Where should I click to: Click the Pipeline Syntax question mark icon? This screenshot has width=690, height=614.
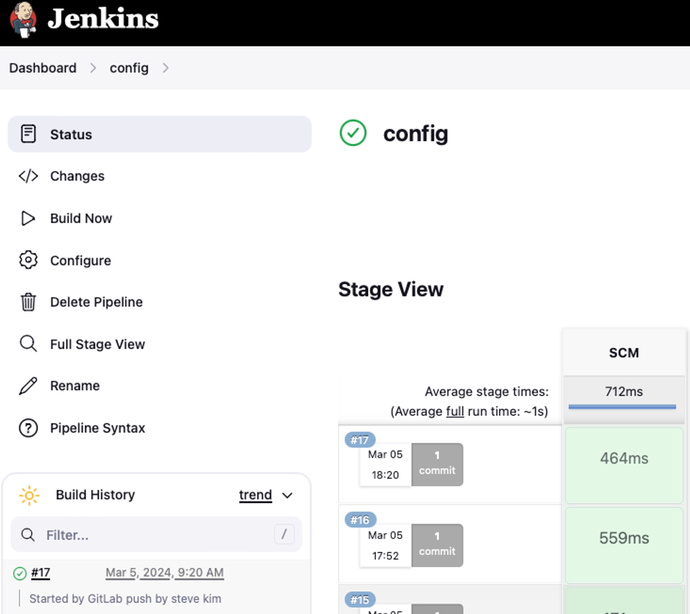tap(28, 428)
